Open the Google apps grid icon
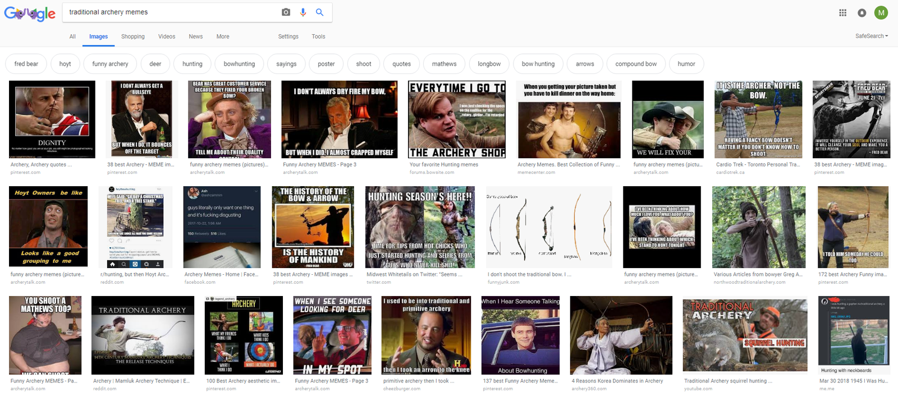 tap(842, 13)
